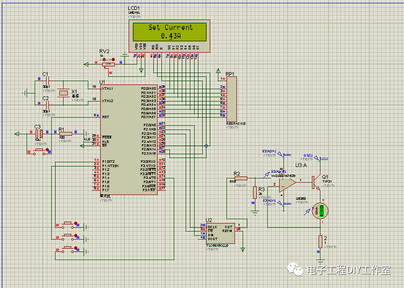404x288 pixels.
Task: Click the V=0.000167529 probe reading
Action: 283,176
